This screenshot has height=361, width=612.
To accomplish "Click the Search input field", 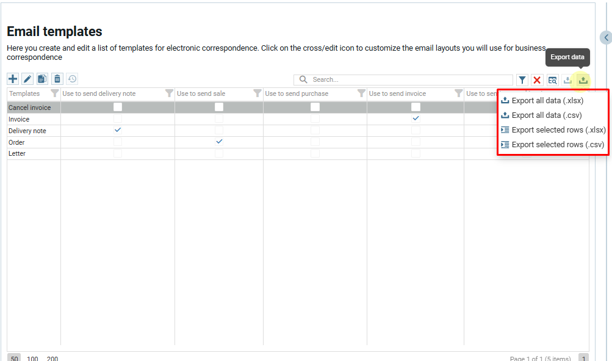I will click(x=409, y=80).
